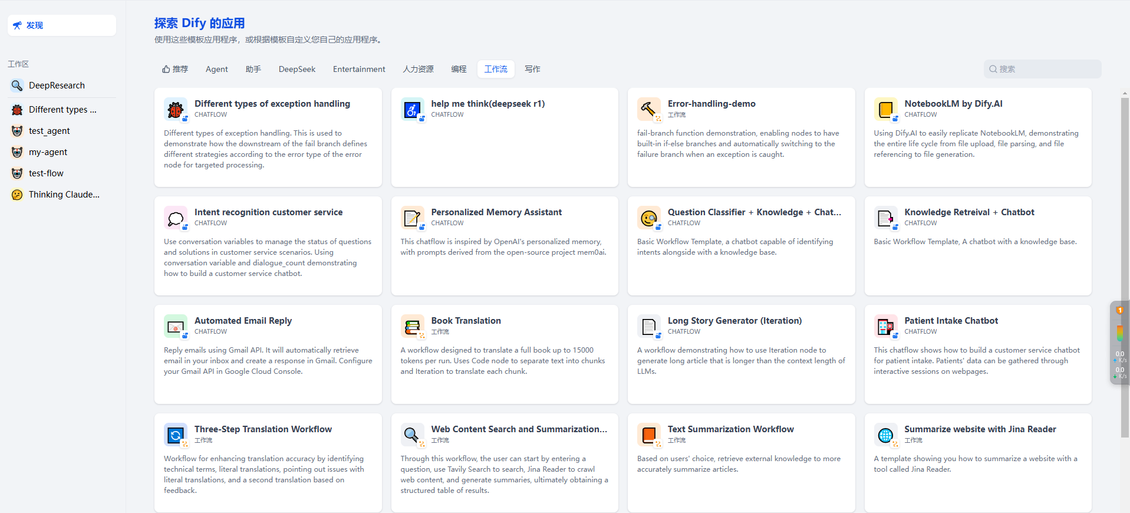1130x513 pixels.
Task: Click the Long Story Generator (Iteration) title
Action: tap(734, 321)
